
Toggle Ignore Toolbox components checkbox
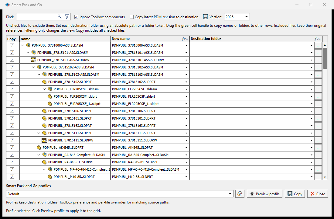[76, 17]
